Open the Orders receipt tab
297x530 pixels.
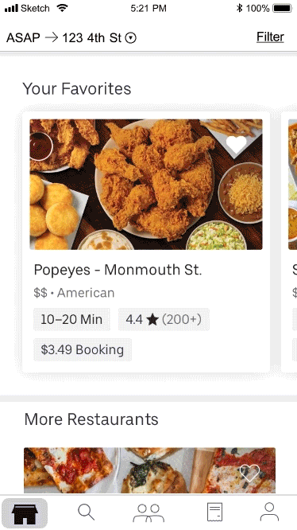click(214, 512)
